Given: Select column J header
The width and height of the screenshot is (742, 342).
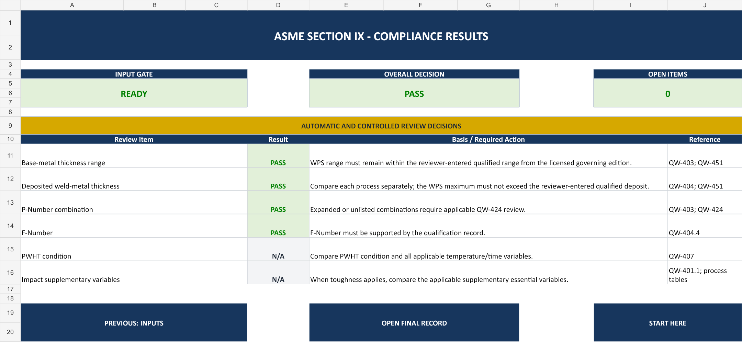Looking at the screenshot, I should pos(705,5).
